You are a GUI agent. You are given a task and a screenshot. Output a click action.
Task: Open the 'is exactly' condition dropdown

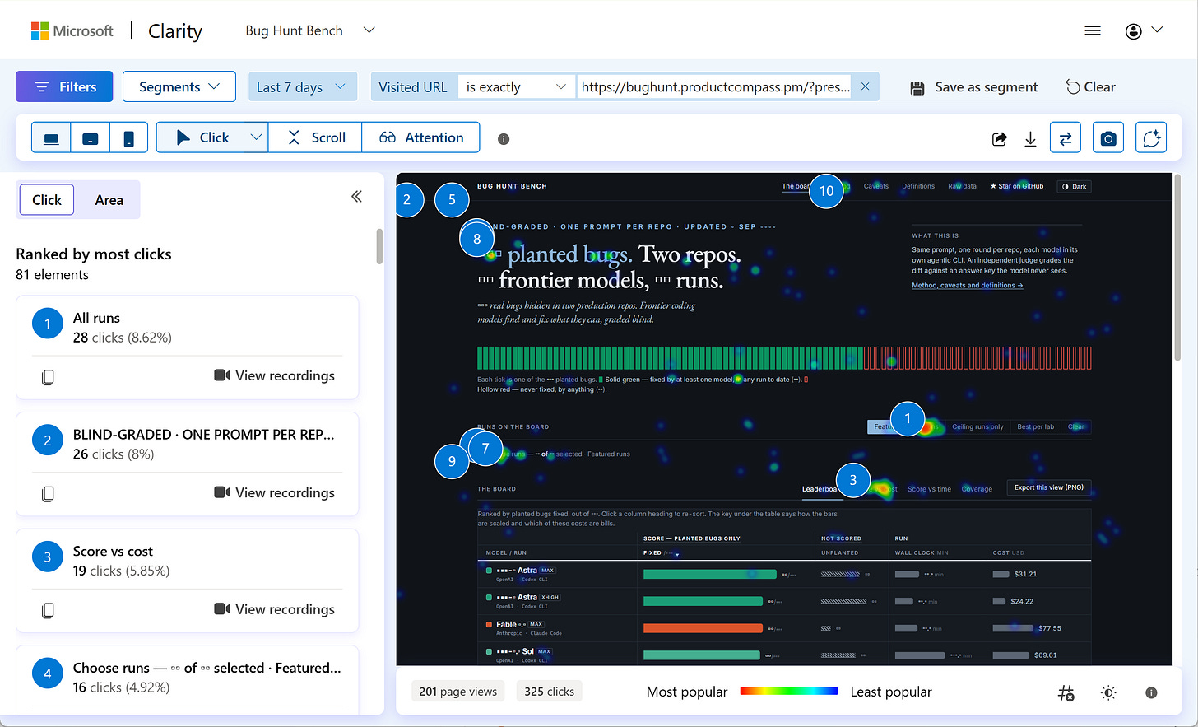click(516, 86)
